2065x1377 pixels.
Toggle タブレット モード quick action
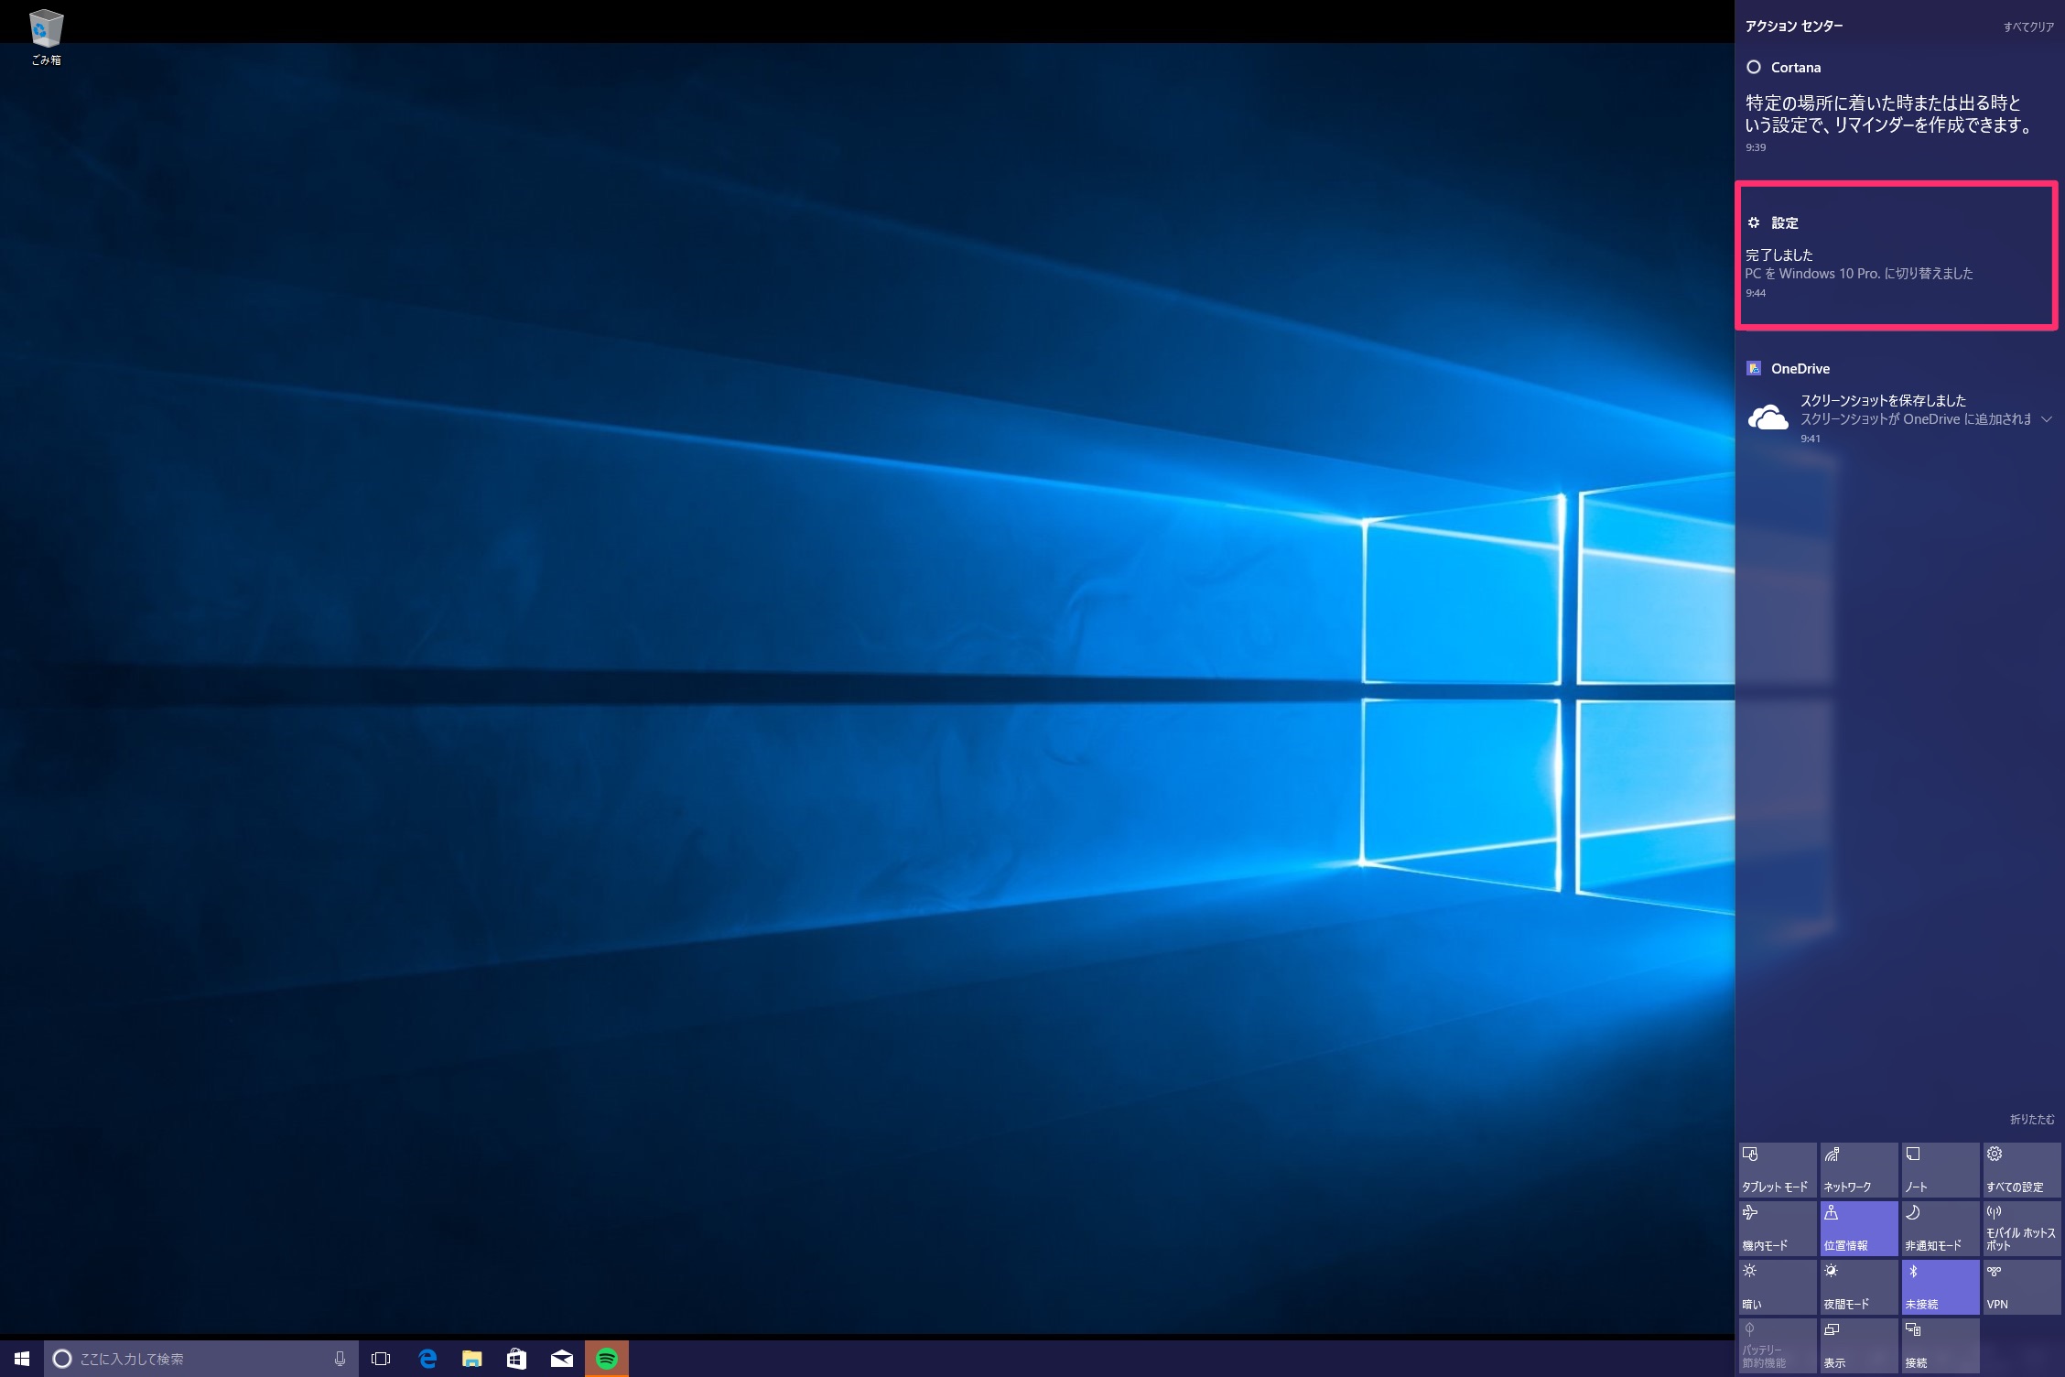click(1778, 1169)
